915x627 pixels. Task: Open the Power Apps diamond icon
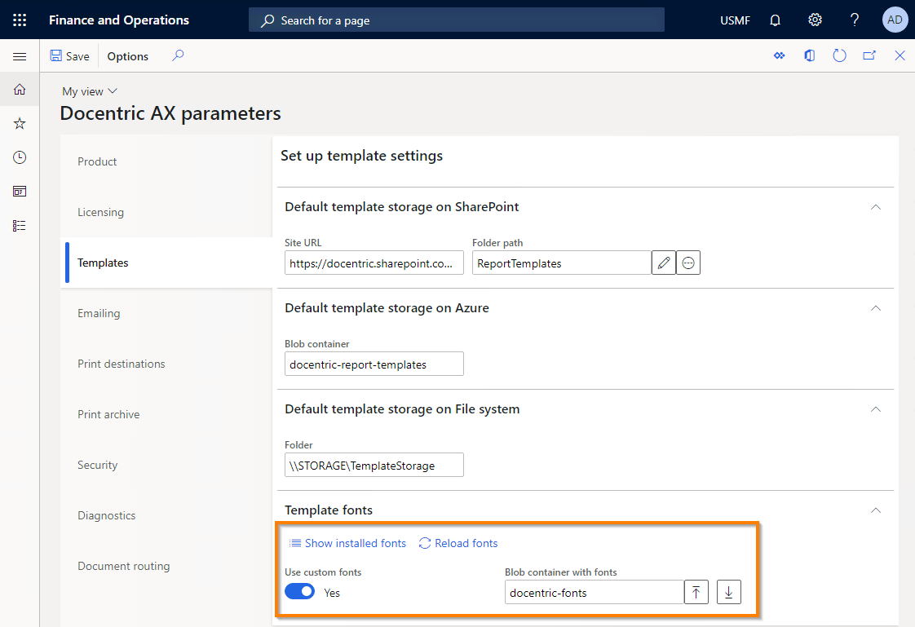click(x=779, y=55)
